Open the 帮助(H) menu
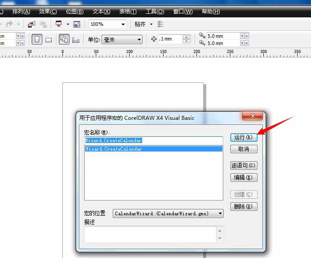This screenshot has height=258, width=311. pyautogui.click(x=211, y=12)
